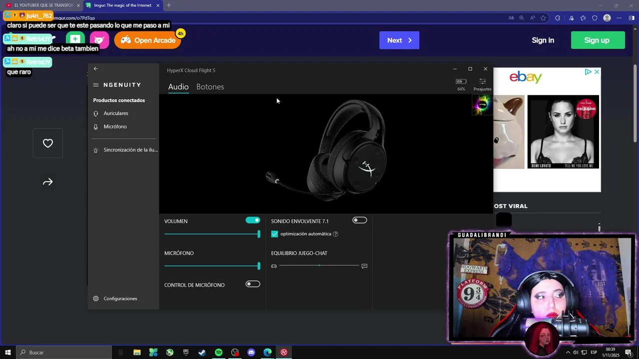Open the Edge profile avatar
Screen dimensions: 639x359
(x=607, y=18)
